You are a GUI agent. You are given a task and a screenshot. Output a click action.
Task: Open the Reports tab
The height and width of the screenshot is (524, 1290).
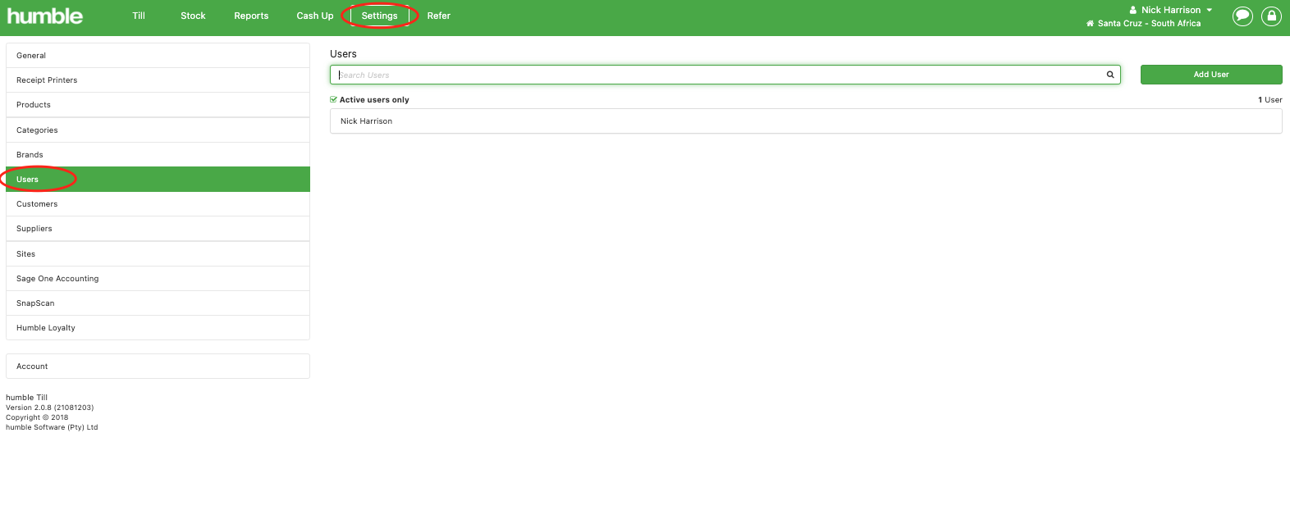[x=251, y=16]
